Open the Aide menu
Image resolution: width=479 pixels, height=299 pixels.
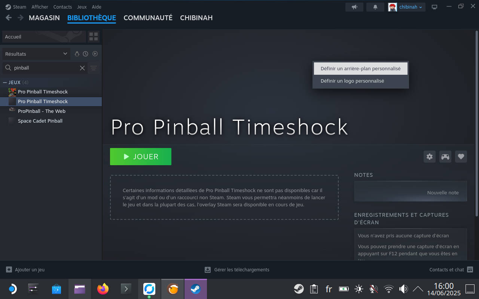[x=97, y=7]
